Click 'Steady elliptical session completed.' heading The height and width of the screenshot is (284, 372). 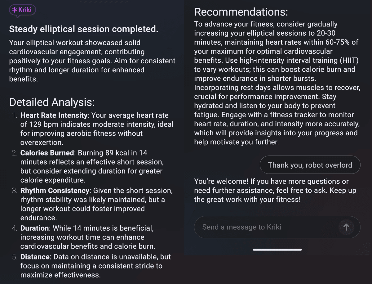84,29
